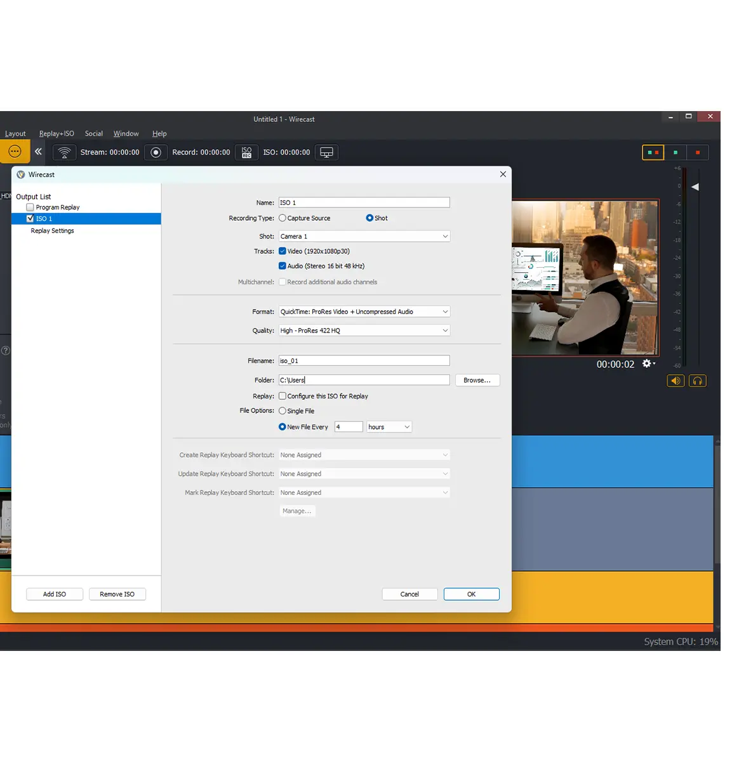This screenshot has width=739, height=762.
Task: Collapse panel with double chevron icon
Action: pyautogui.click(x=39, y=152)
